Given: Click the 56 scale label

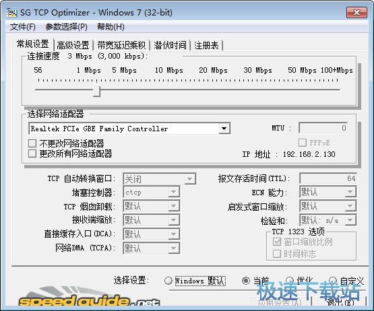Looking at the screenshot, I should pos(38,70).
